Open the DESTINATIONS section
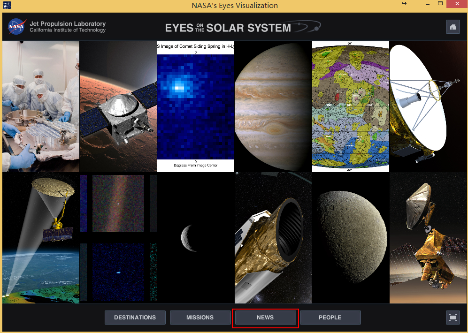 tap(135, 317)
